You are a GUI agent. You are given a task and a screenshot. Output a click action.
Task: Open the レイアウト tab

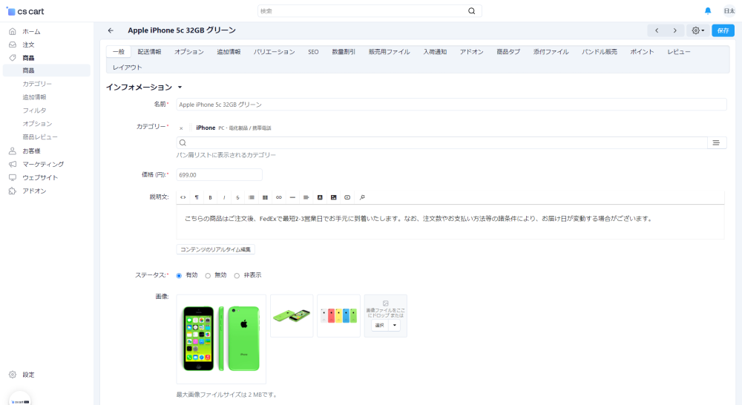(128, 67)
